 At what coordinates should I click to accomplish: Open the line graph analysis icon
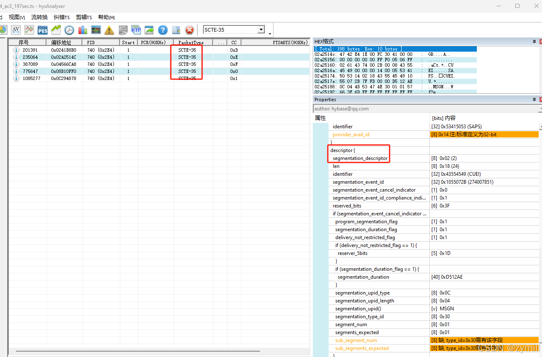[x=29, y=30]
